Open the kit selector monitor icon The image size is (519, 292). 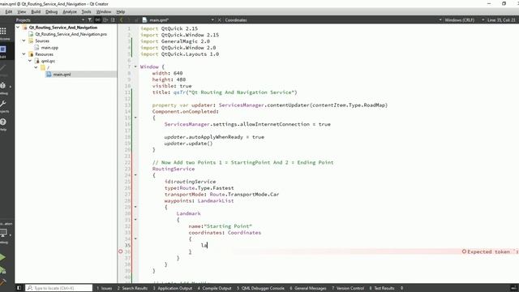coord(3,233)
